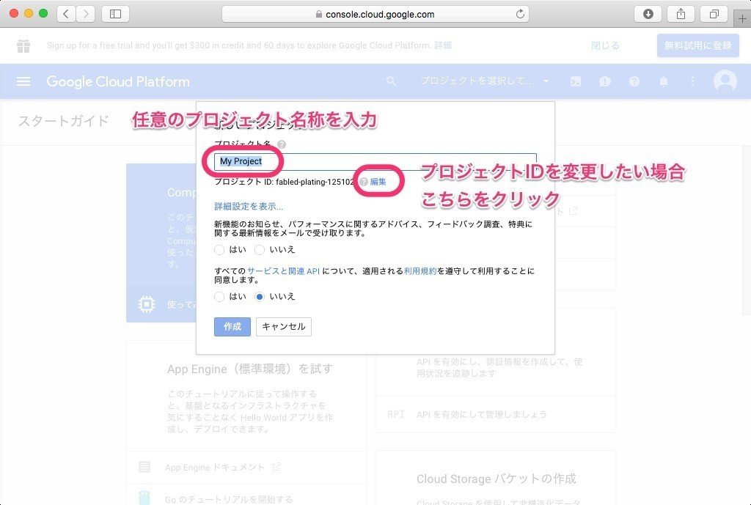
Task: Click the project name input field
Action: coord(375,162)
